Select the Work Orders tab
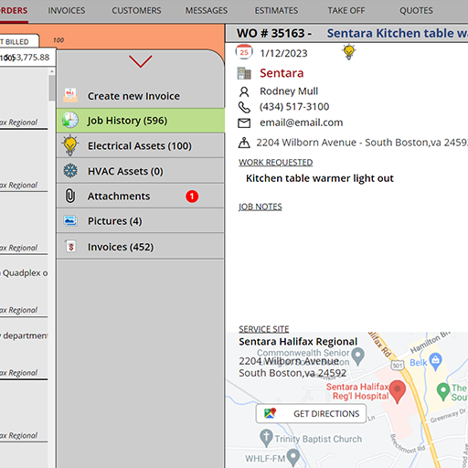The width and height of the screenshot is (468, 468). (14, 11)
